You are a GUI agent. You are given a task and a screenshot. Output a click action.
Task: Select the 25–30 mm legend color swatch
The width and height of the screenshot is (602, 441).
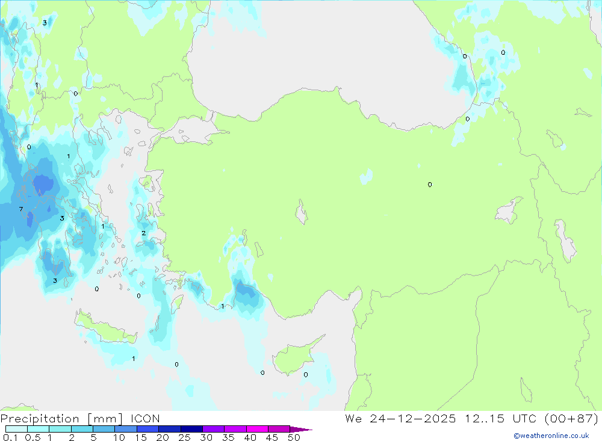tap(191, 429)
